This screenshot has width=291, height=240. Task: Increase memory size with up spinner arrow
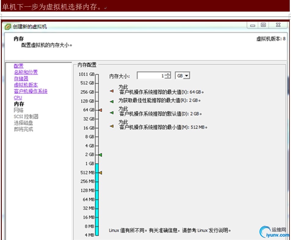pyautogui.click(x=168, y=74)
